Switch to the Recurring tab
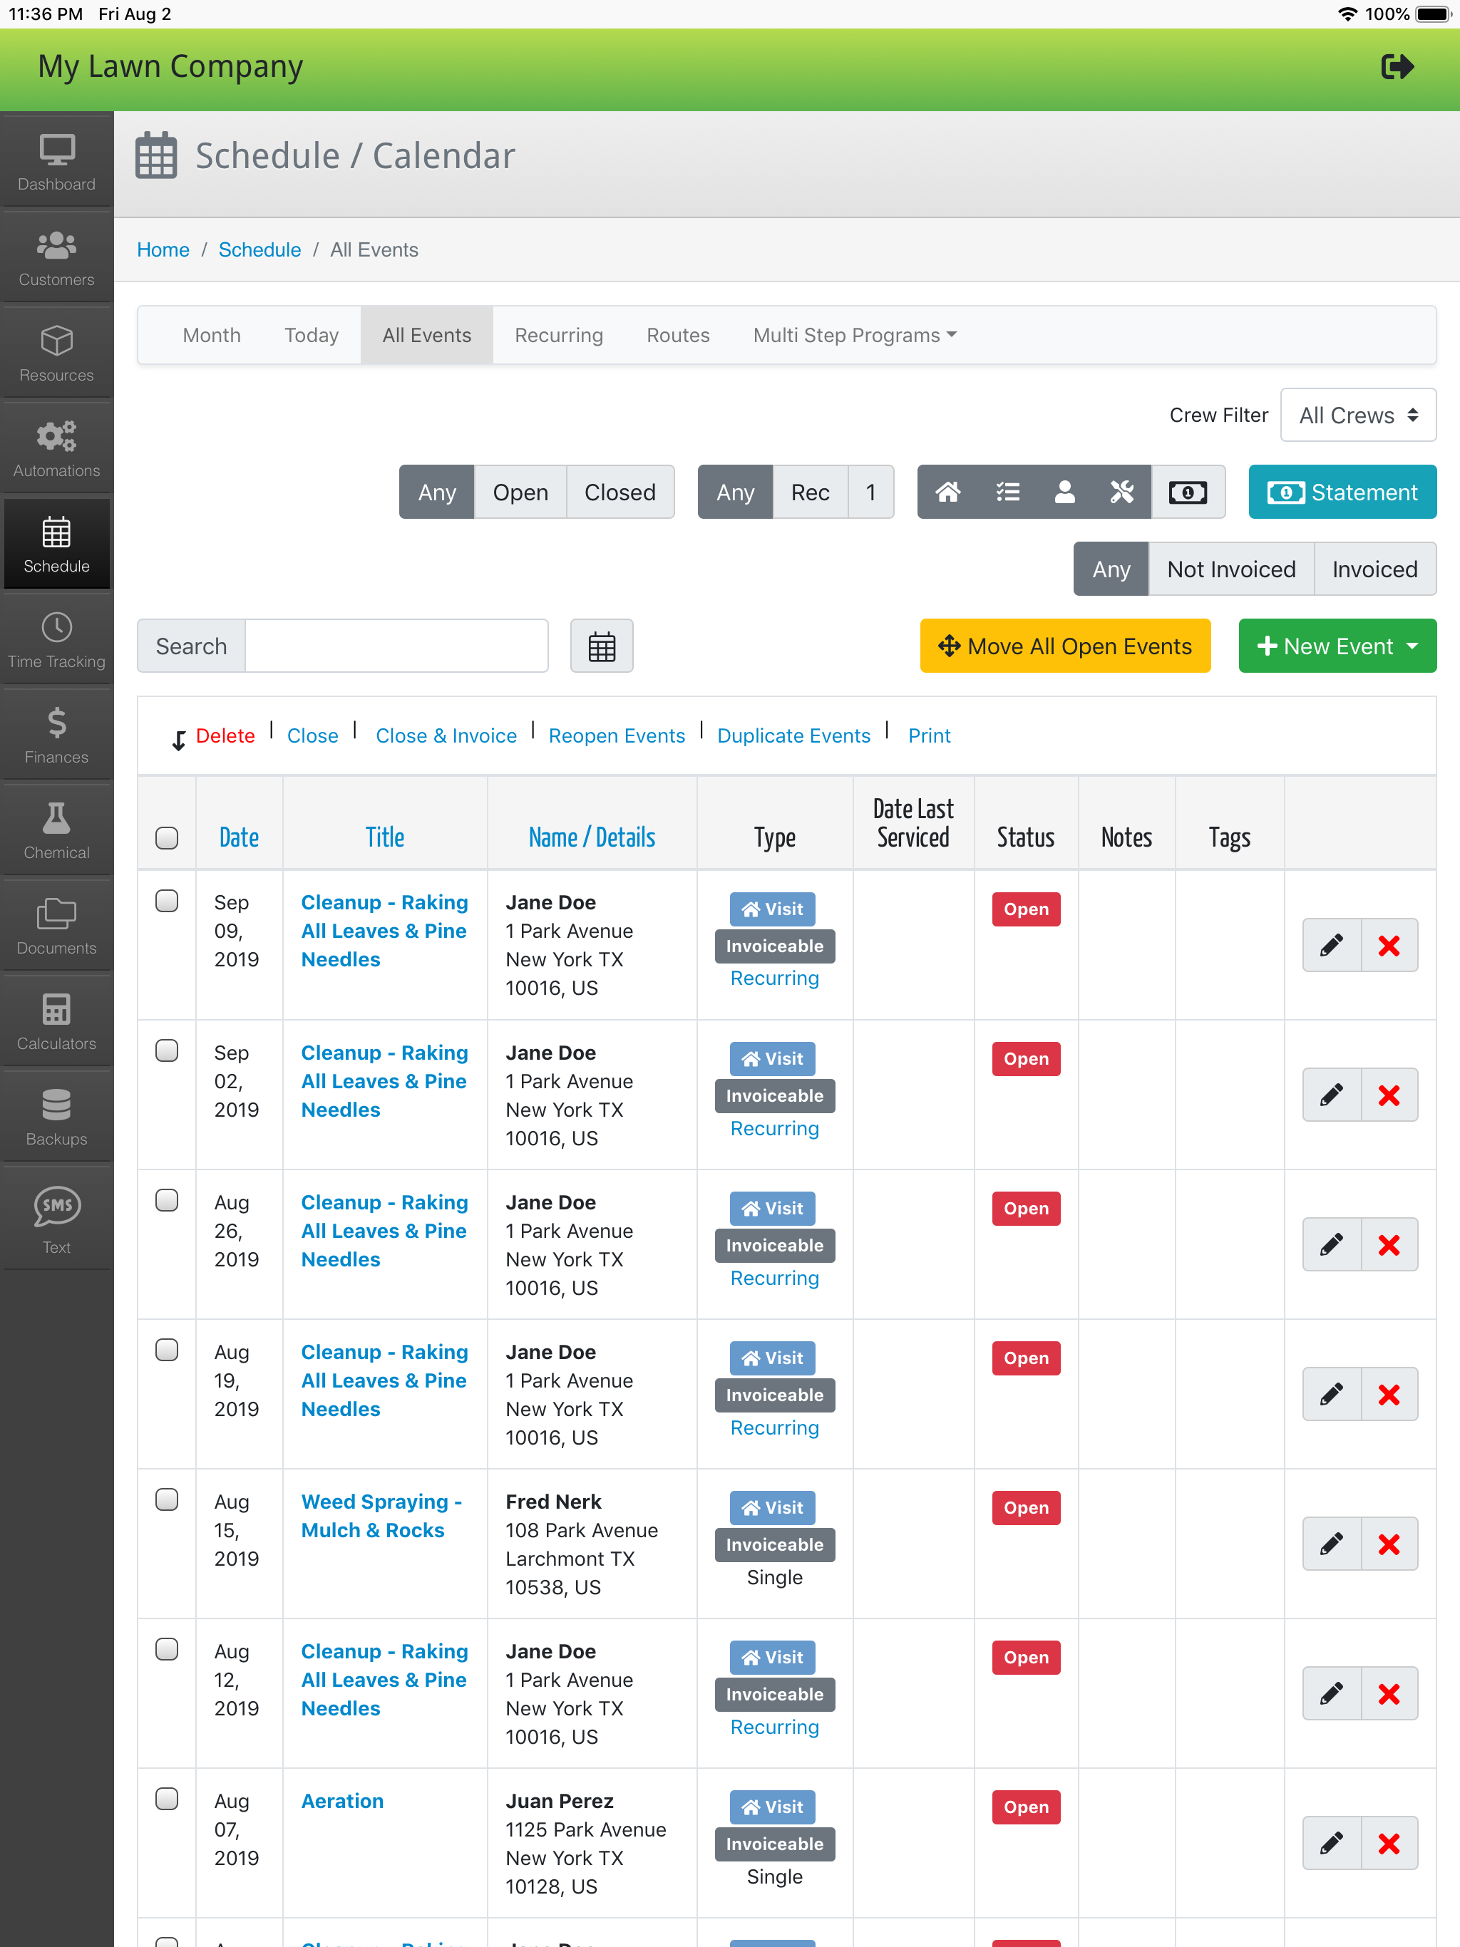This screenshot has width=1460, height=1947. pyautogui.click(x=558, y=336)
